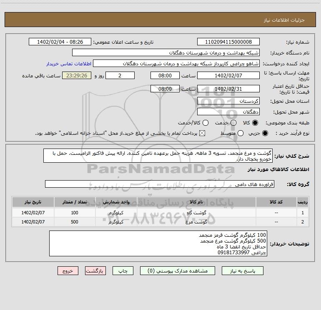The height and width of the screenshot is (310, 321).
Task: Click the response deadline date 1402/02/07 field
Action: tap(228, 76)
